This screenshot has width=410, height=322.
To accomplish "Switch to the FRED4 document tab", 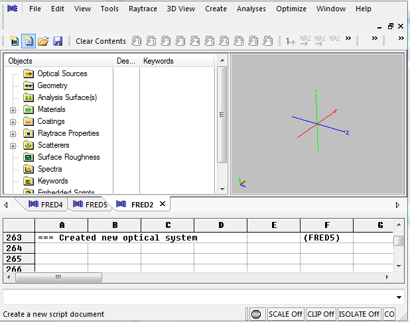I will pos(46,205).
